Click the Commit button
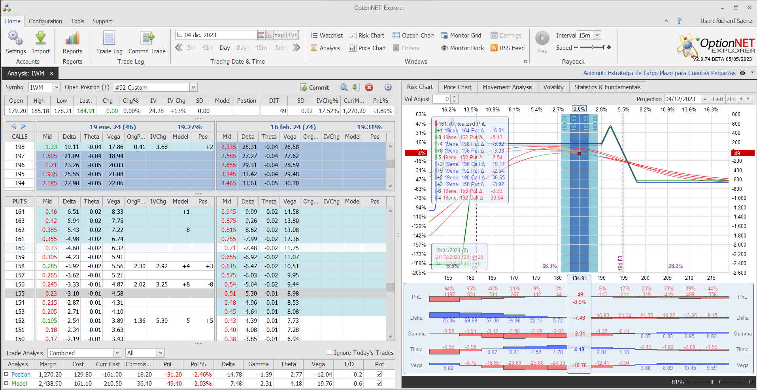The height and width of the screenshot is (390, 757). (x=315, y=87)
